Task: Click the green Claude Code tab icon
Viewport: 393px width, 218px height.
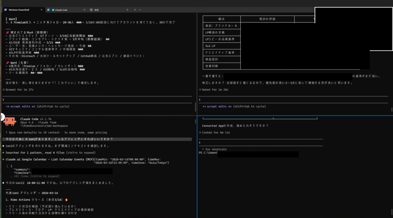Action: coord(53,10)
